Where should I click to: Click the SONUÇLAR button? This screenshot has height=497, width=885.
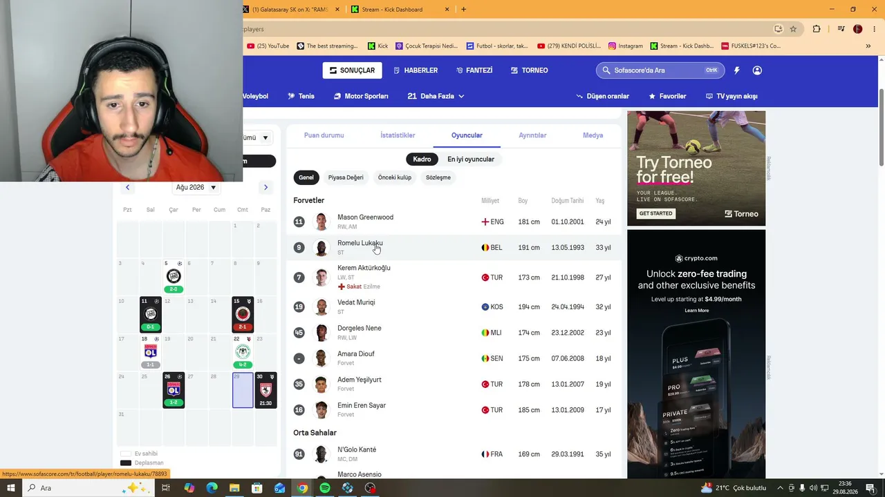pos(352,70)
